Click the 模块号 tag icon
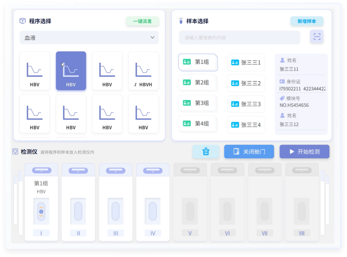The width and height of the screenshot is (347, 257). point(282,98)
